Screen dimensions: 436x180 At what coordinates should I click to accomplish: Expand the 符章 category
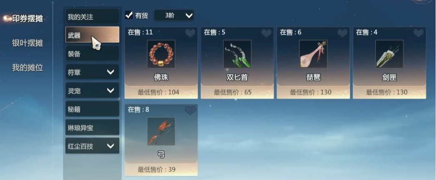pyautogui.click(x=92, y=72)
